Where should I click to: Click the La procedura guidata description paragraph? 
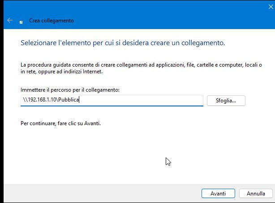pyautogui.click(x=141, y=68)
